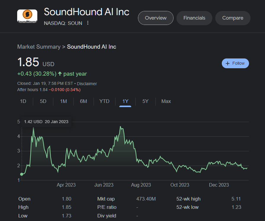Open the Compare tab
Screen dimensions: 265x221
tap(233, 18)
